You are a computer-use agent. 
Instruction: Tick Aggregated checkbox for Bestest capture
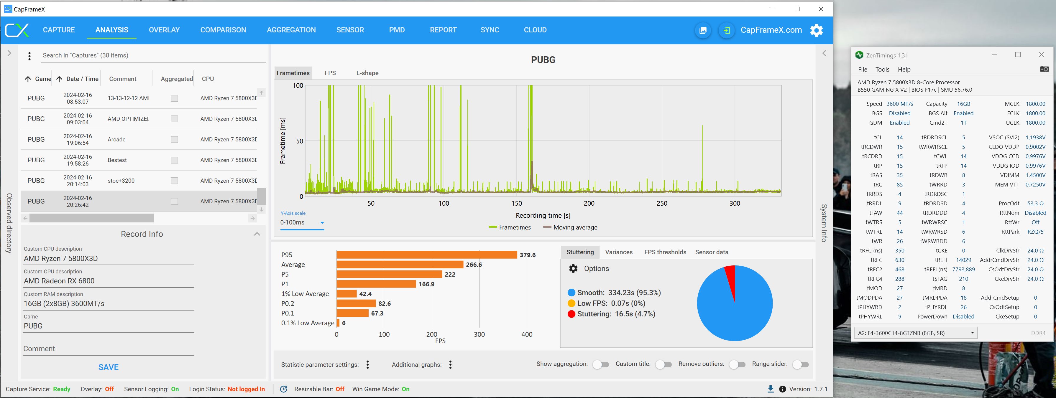pyautogui.click(x=174, y=160)
